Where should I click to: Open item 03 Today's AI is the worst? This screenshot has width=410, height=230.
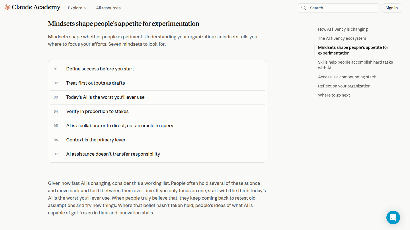157,97
